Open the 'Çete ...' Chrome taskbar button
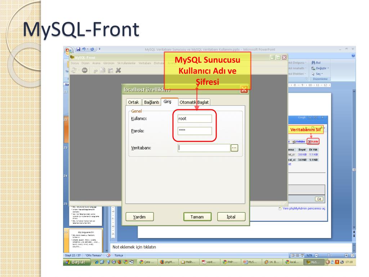 point(147,262)
